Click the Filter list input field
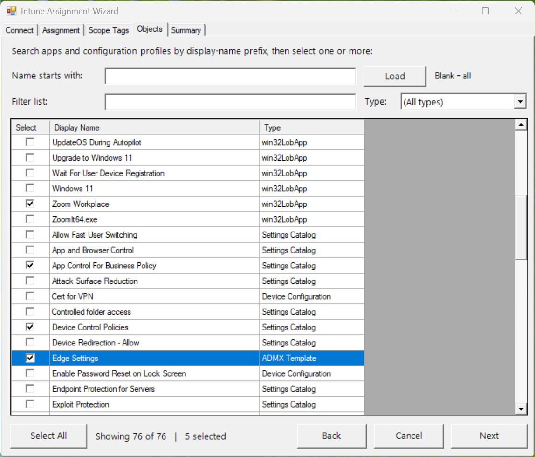Image resolution: width=535 pixels, height=457 pixels. pyautogui.click(x=230, y=102)
